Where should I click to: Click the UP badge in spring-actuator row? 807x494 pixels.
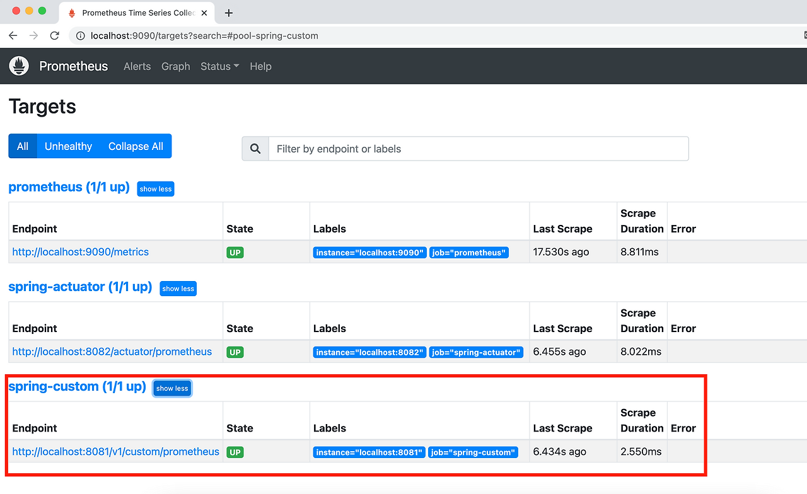[x=235, y=352]
